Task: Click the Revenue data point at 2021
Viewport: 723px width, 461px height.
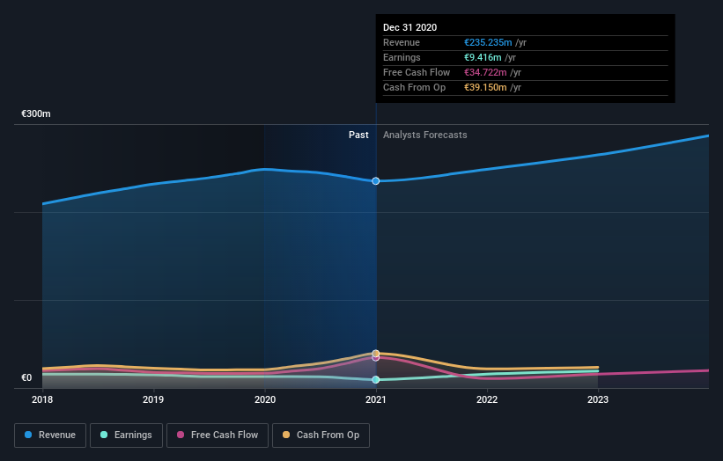Action: tap(376, 181)
